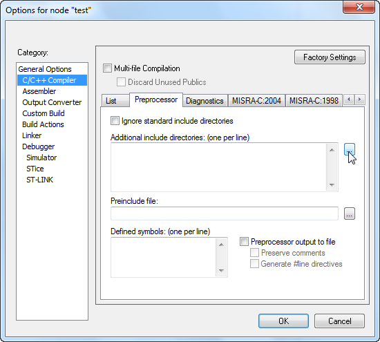Select General Options category
The height and width of the screenshot is (342, 380).
point(45,69)
